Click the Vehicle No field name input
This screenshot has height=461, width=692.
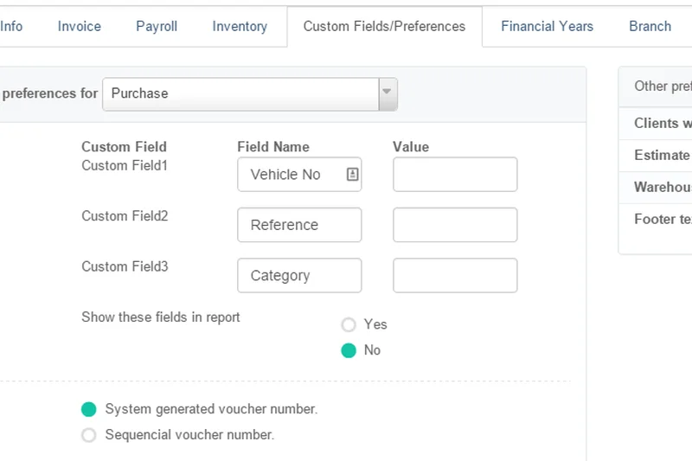click(290, 175)
